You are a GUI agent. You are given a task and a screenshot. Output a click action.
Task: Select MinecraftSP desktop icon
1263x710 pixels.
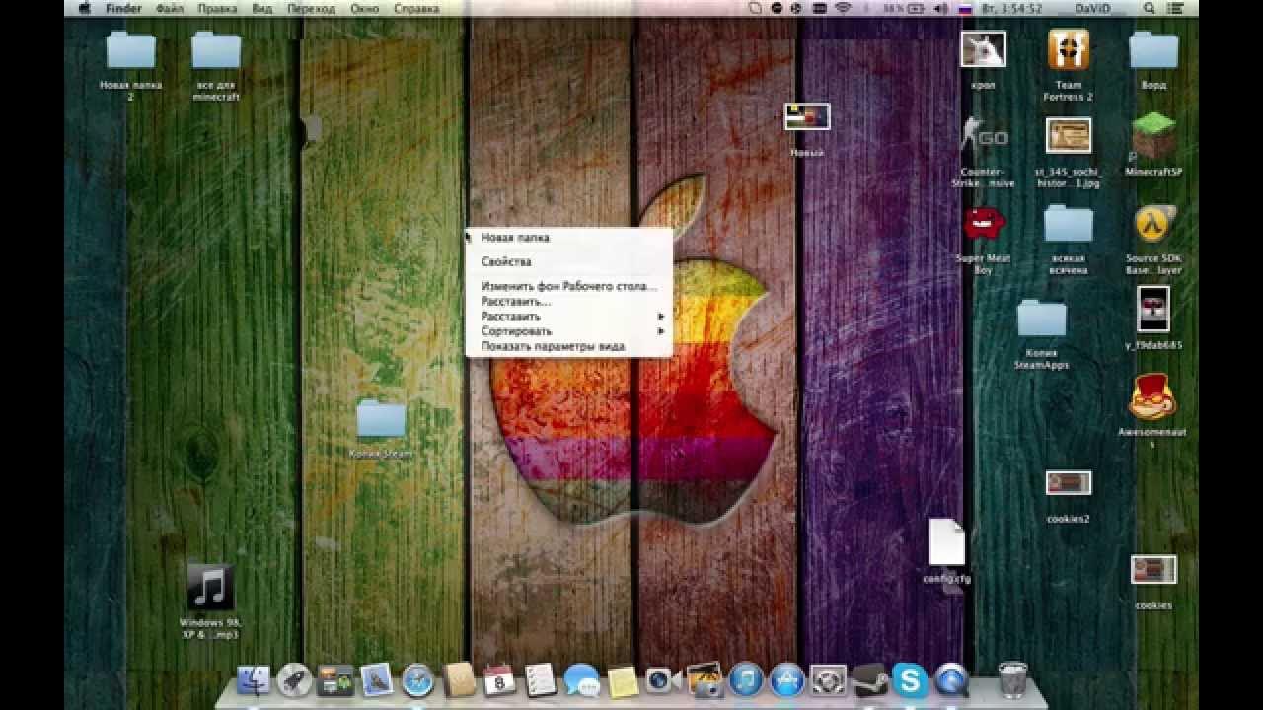click(x=1153, y=137)
